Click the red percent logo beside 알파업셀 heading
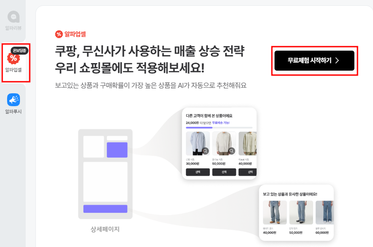This screenshot has height=247, width=373. [x=59, y=34]
